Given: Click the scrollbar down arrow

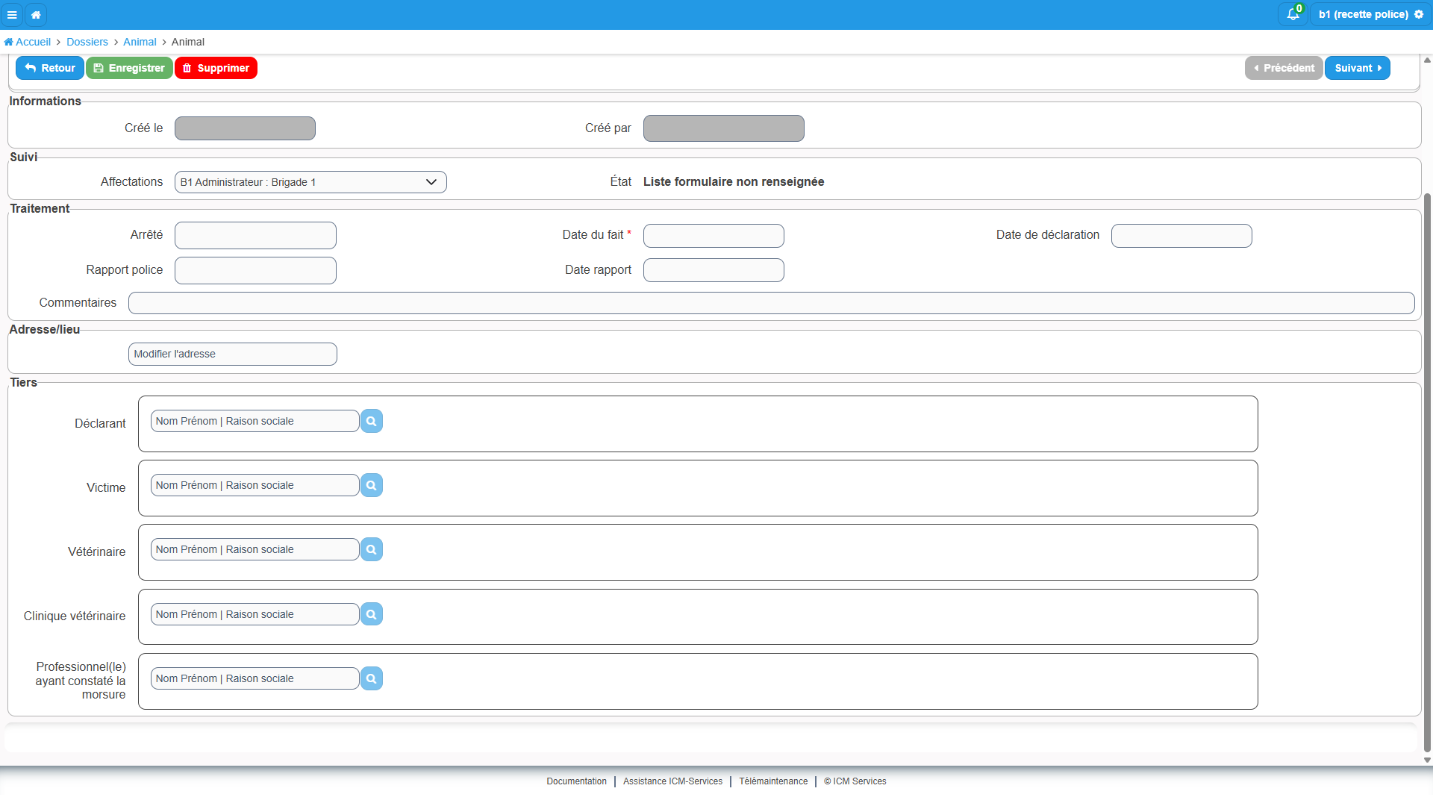Looking at the screenshot, I should coord(1427,760).
